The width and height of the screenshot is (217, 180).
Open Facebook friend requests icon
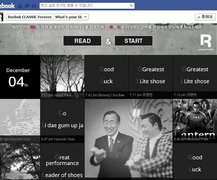pos(20,6)
